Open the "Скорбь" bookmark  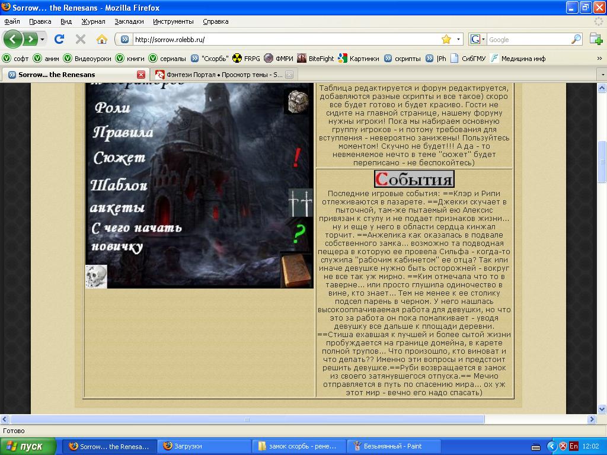pos(209,59)
